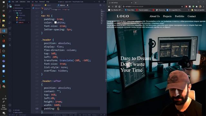Open Windows search from taskbar
This screenshot has width=206, height=116.
4,6
